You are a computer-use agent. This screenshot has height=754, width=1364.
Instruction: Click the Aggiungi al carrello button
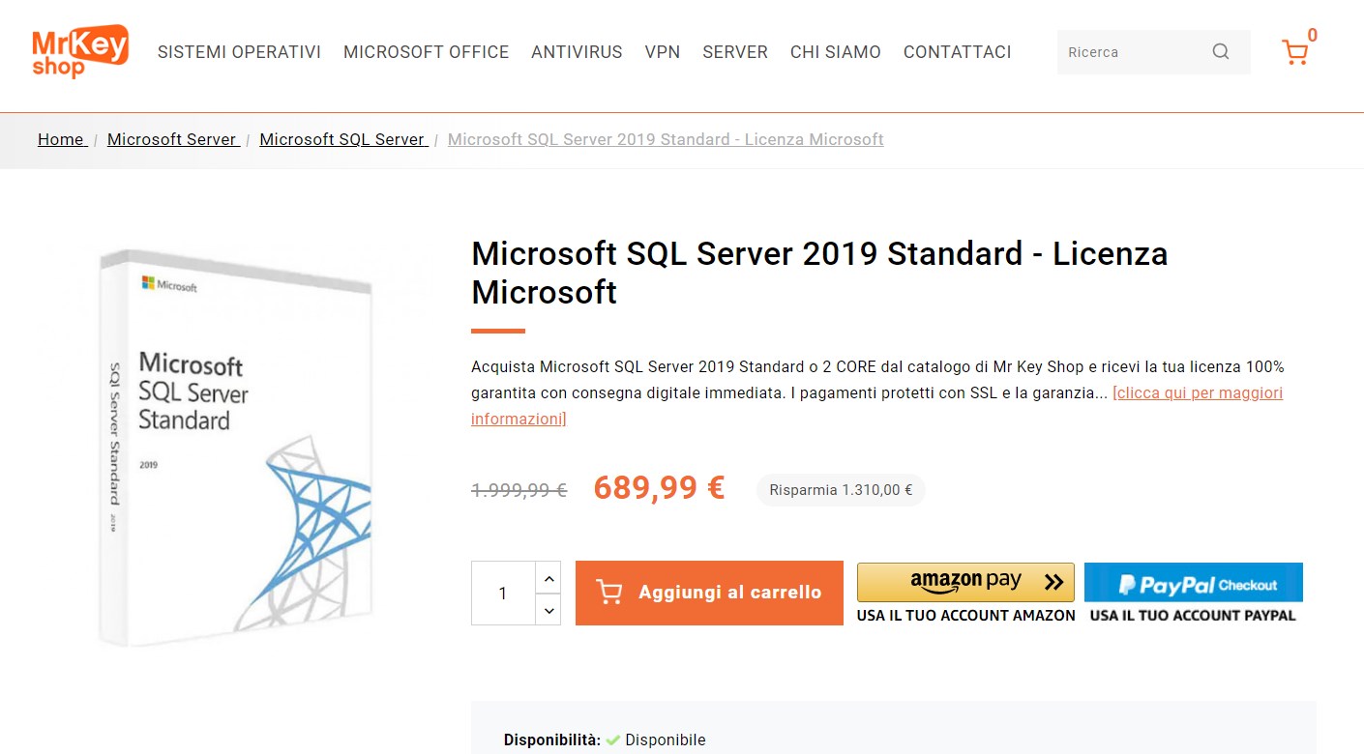click(x=709, y=592)
